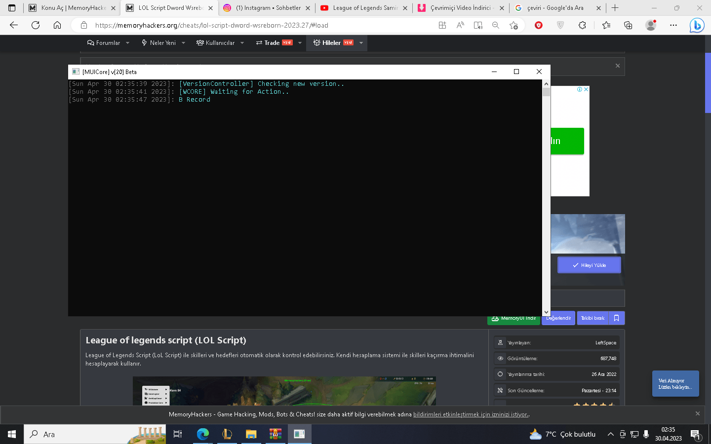Open the Windows Start menu
The height and width of the screenshot is (444, 711).
12,434
